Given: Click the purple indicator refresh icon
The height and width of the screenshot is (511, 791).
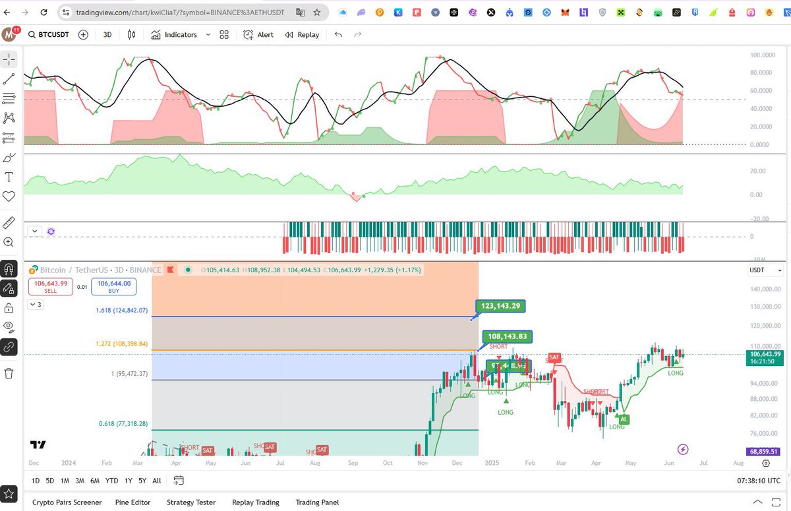Looking at the screenshot, I should (51, 231).
